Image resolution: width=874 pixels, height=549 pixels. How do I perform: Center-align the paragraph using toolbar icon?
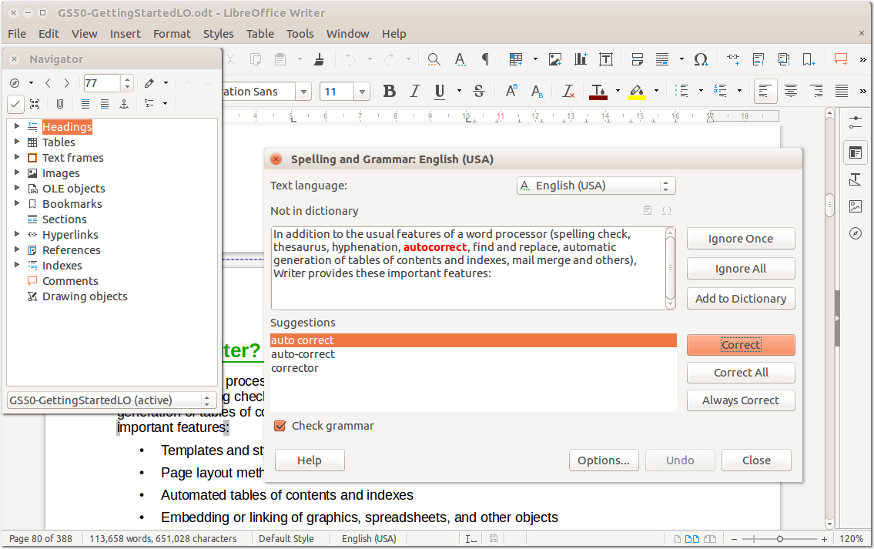791,91
